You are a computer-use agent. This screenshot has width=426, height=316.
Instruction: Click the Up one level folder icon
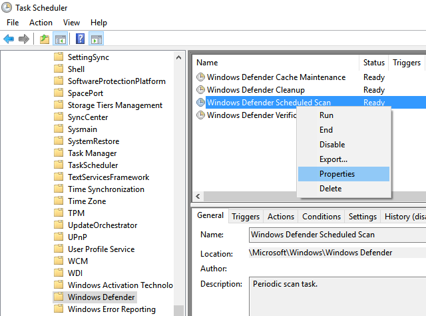45,39
